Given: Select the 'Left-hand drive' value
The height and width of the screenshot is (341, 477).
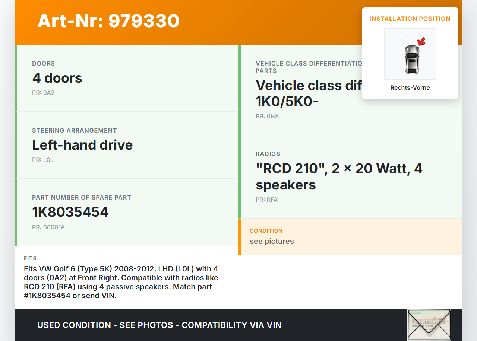Looking at the screenshot, I should click(x=82, y=145).
